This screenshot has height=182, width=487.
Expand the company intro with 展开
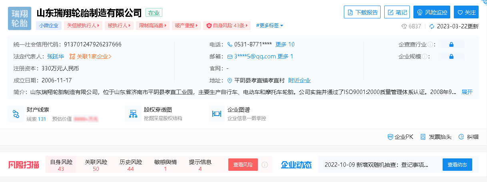click(x=467, y=92)
